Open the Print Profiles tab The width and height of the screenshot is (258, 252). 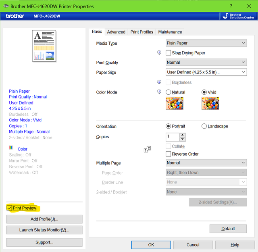coord(141,32)
